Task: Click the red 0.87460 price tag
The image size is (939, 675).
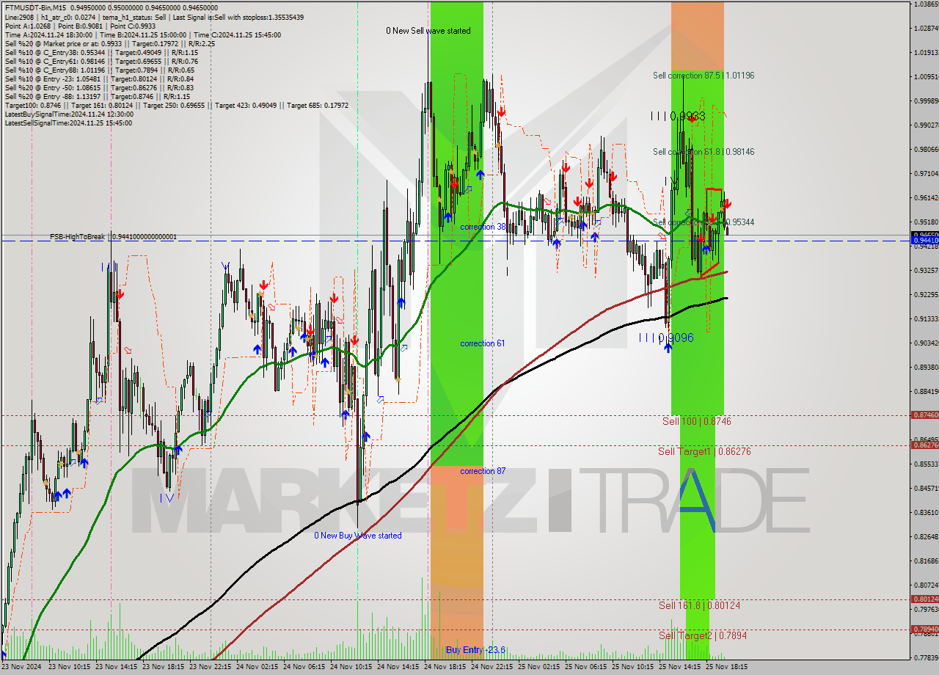Action: pos(924,415)
